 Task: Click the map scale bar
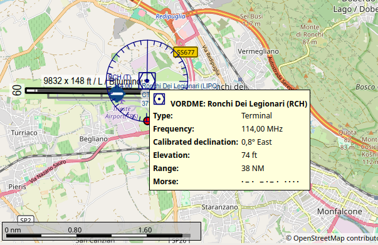point(102,231)
